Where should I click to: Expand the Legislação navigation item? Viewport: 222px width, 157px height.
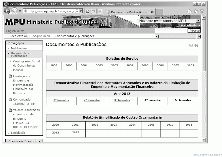tap(18, 133)
